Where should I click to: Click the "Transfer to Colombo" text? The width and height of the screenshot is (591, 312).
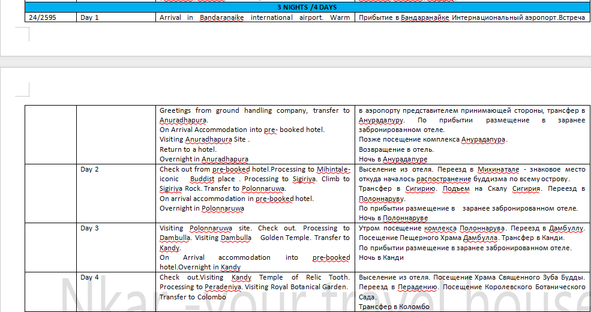coord(193,296)
